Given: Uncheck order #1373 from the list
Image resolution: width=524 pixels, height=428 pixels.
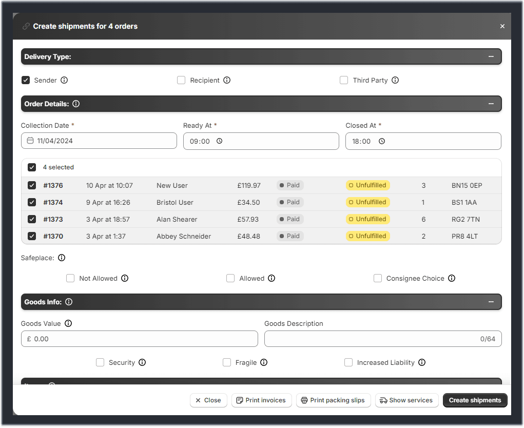Looking at the screenshot, I should tap(32, 219).
